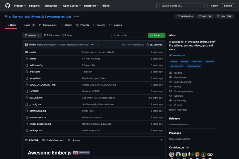239x159 pixels.
Task: Open the Insights tab
Action: click(116, 25)
